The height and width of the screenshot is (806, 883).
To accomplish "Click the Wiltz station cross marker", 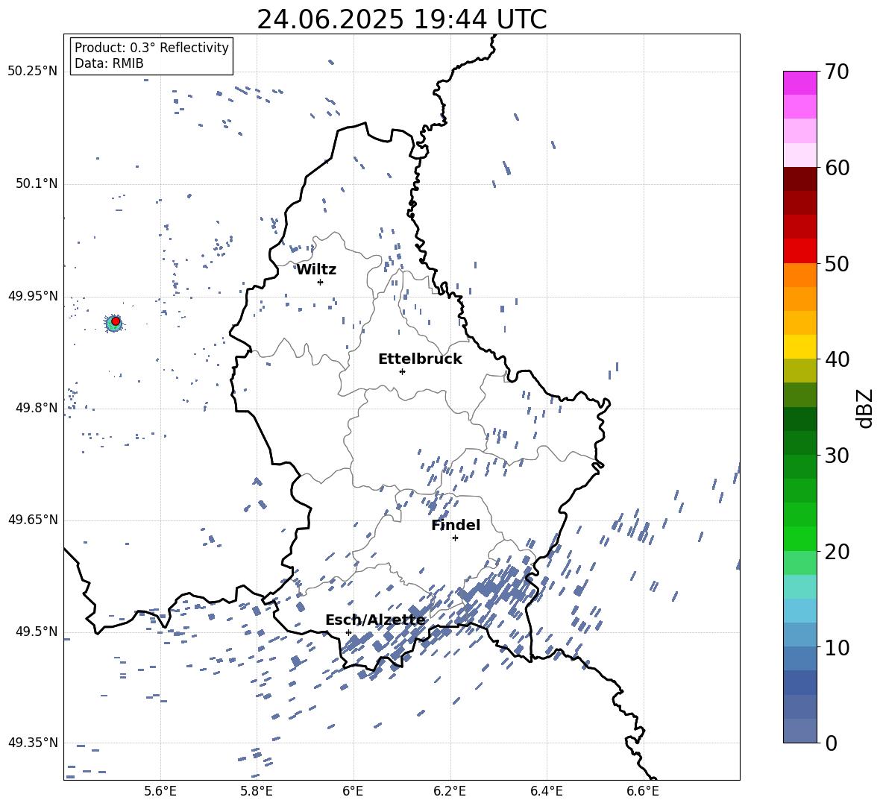I will [320, 282].
